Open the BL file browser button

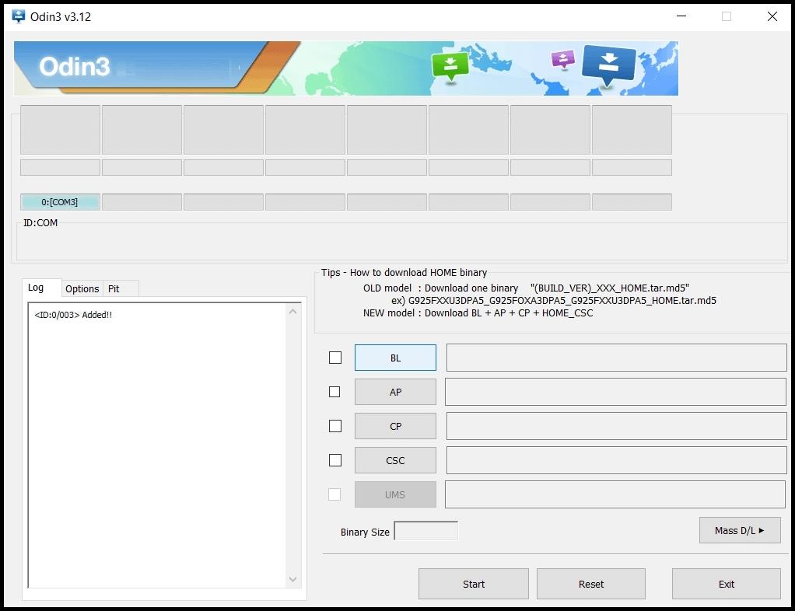(x=395, y=358)
